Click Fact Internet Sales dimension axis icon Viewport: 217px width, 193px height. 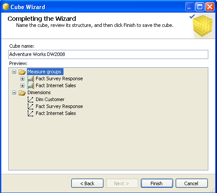point(30,113)
